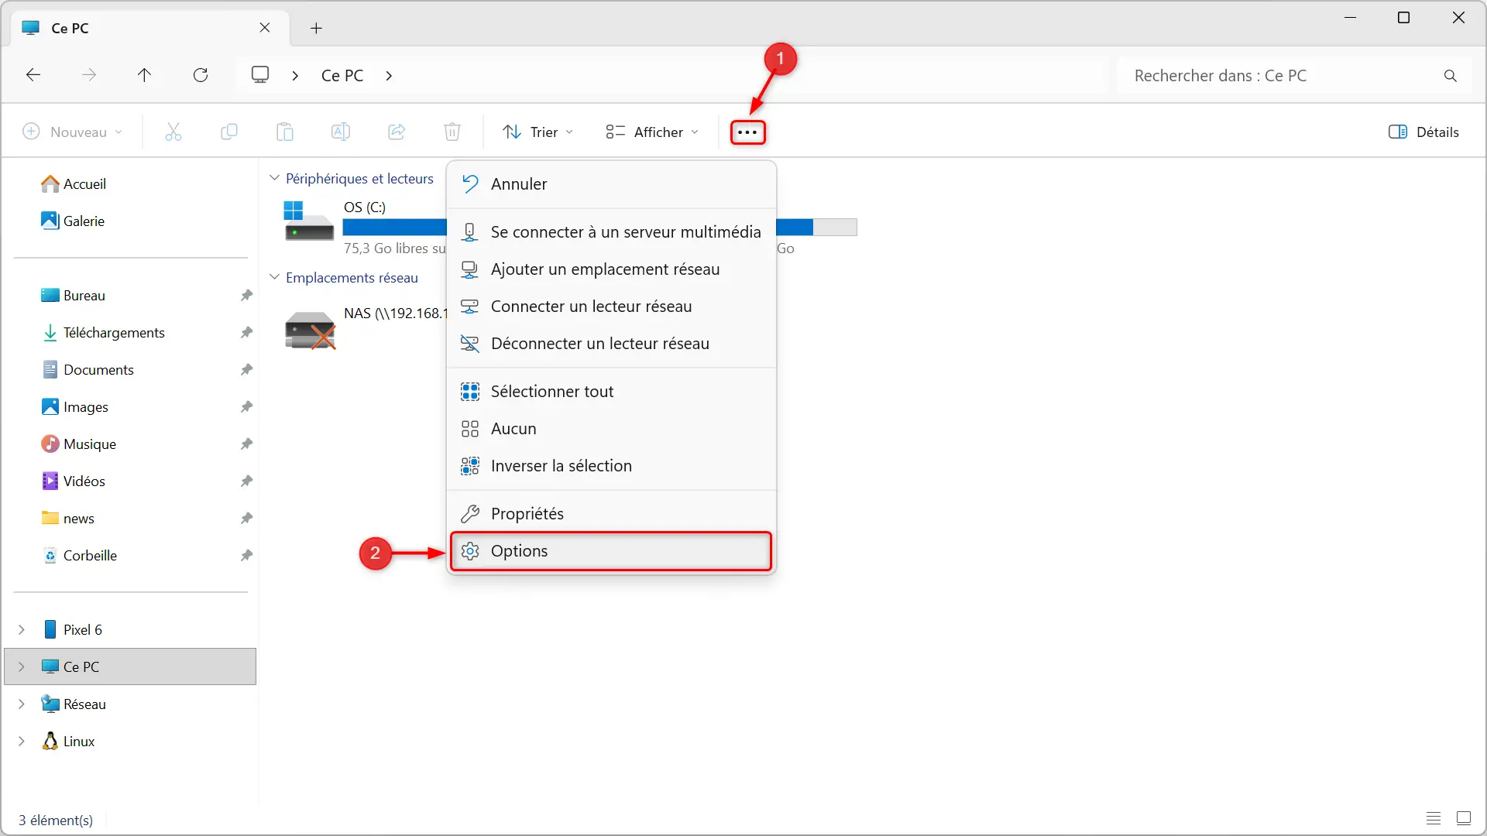Image resolution: width=1487 pixels, height=836 pixels.
Task: Click the 3 élément(s) status text
Action: pos(56,820)
